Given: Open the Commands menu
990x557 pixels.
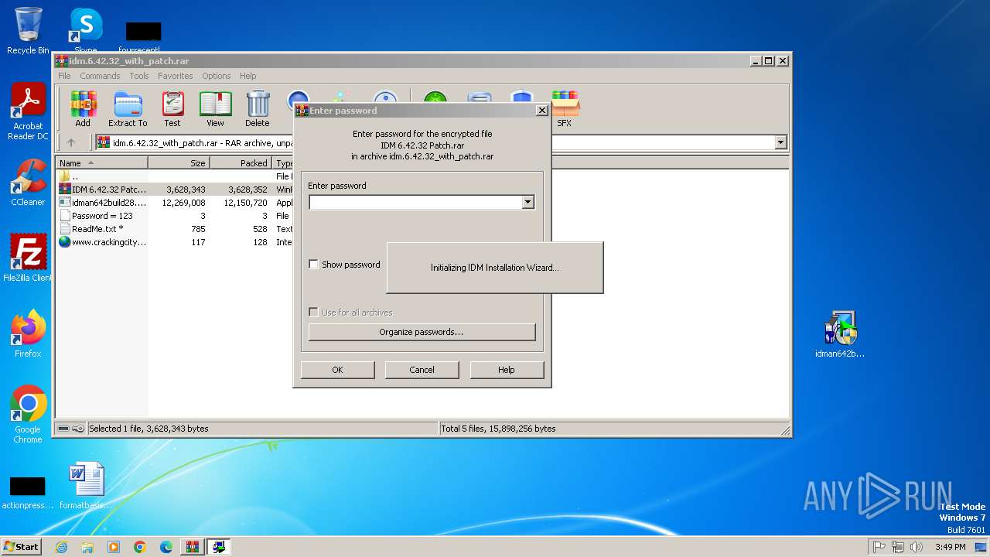Looking at the screenshot, I should click(100, 76).
